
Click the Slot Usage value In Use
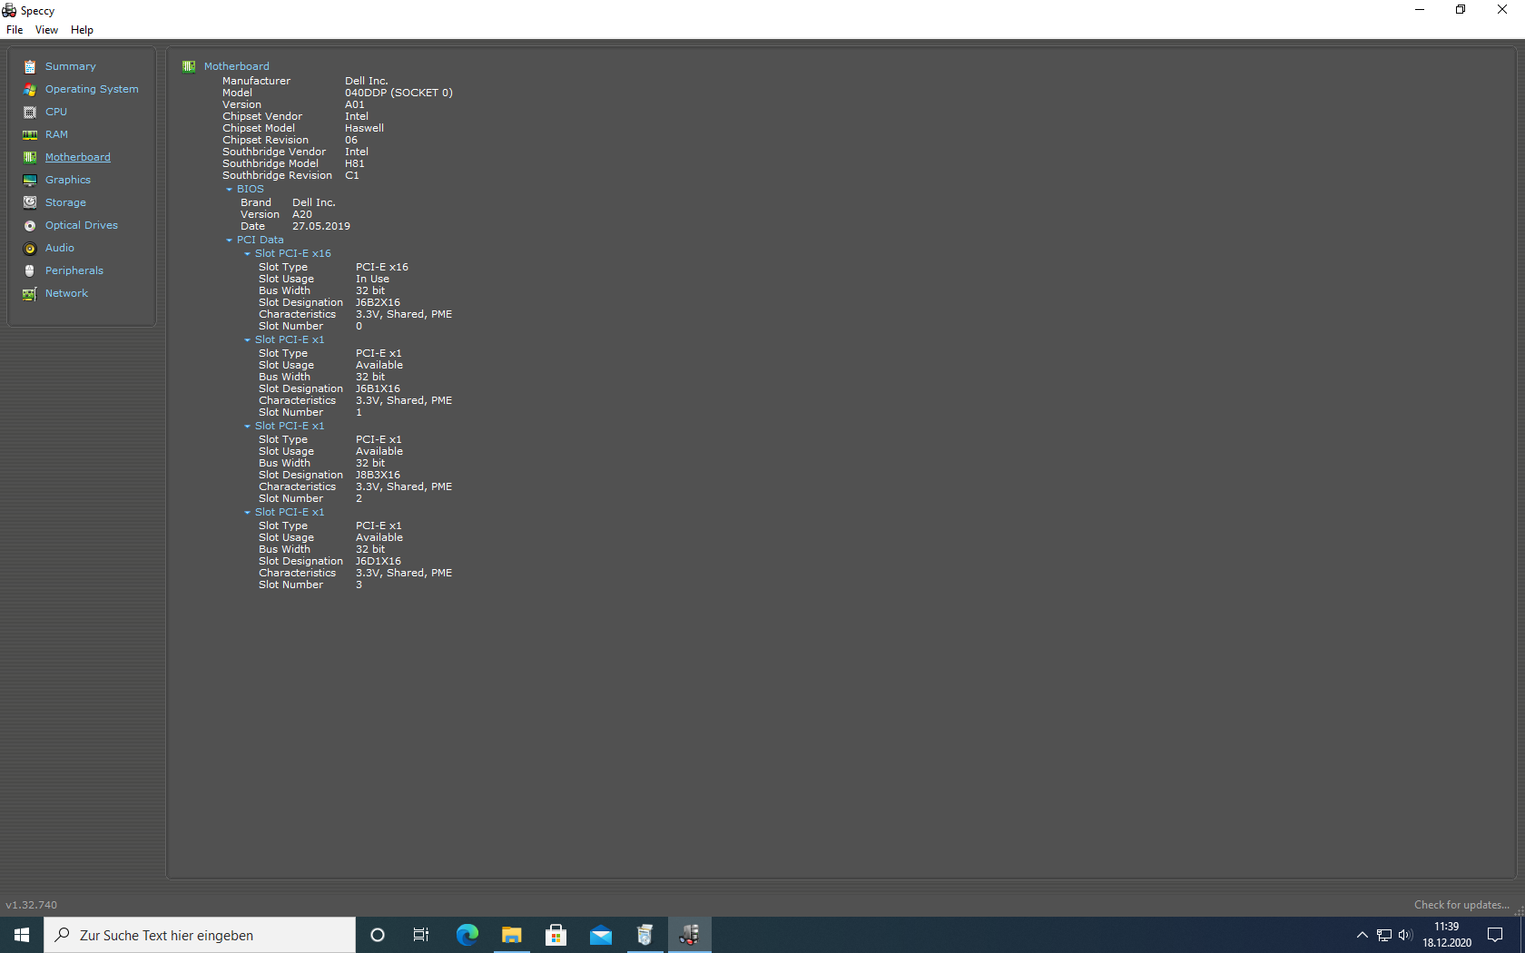coord(372,279)
